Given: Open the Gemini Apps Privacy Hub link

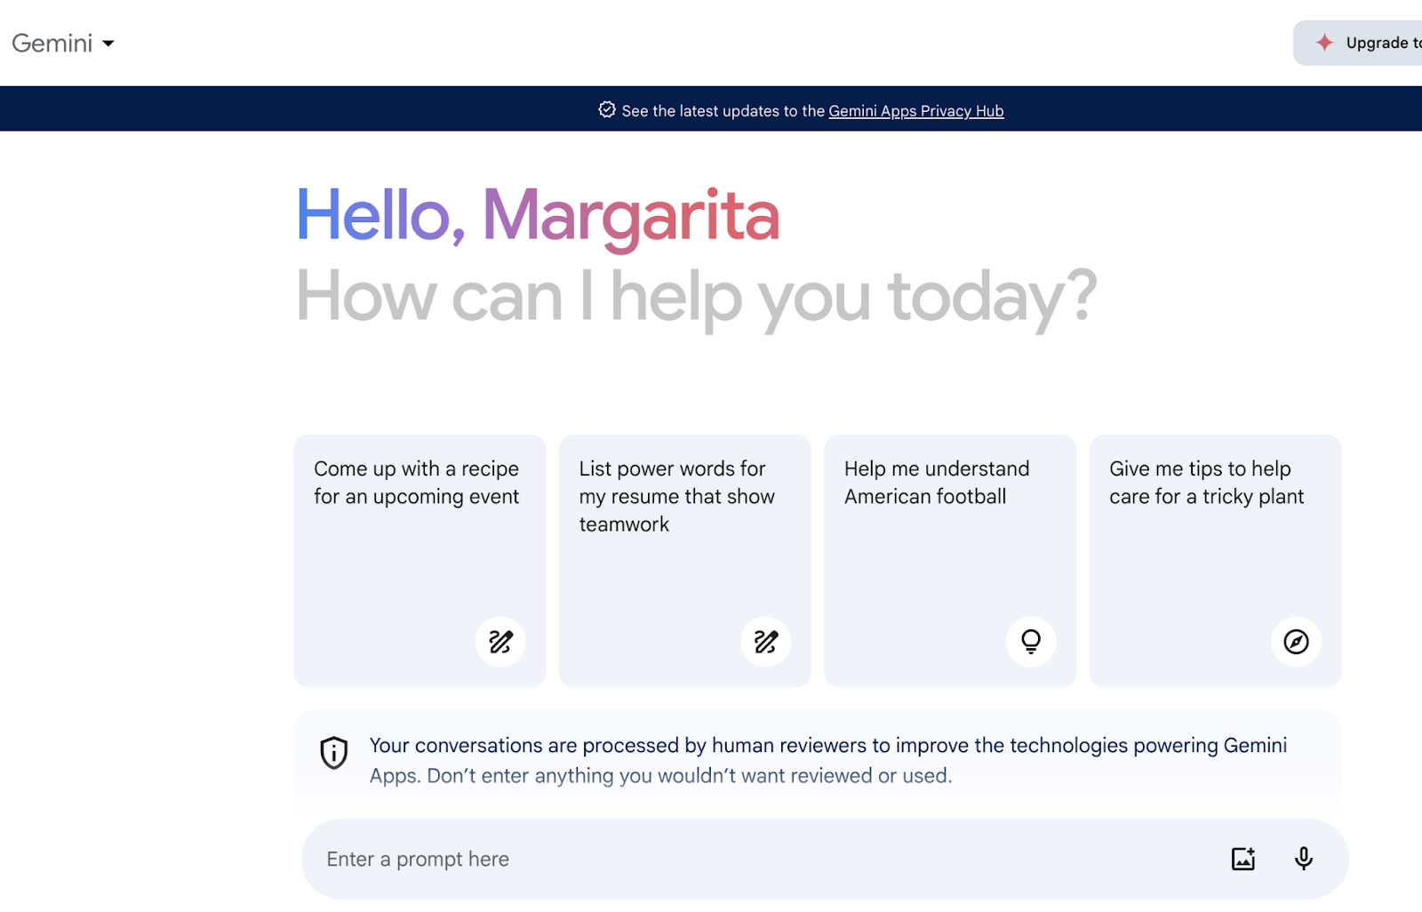Looking at the screenshot, I should coord(915,111).
